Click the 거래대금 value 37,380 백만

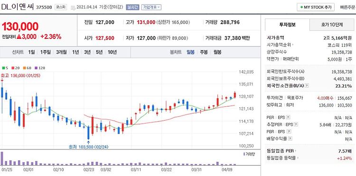237,38
